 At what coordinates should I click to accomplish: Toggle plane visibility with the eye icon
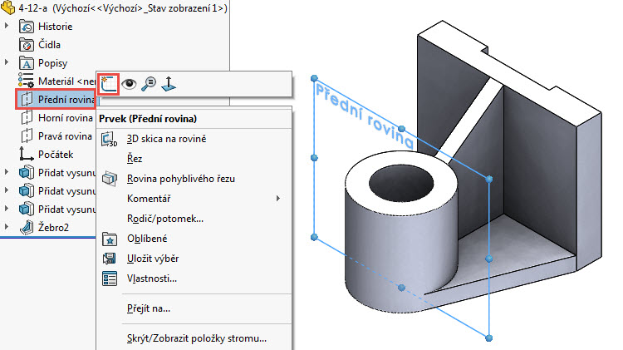click(129, 84)
